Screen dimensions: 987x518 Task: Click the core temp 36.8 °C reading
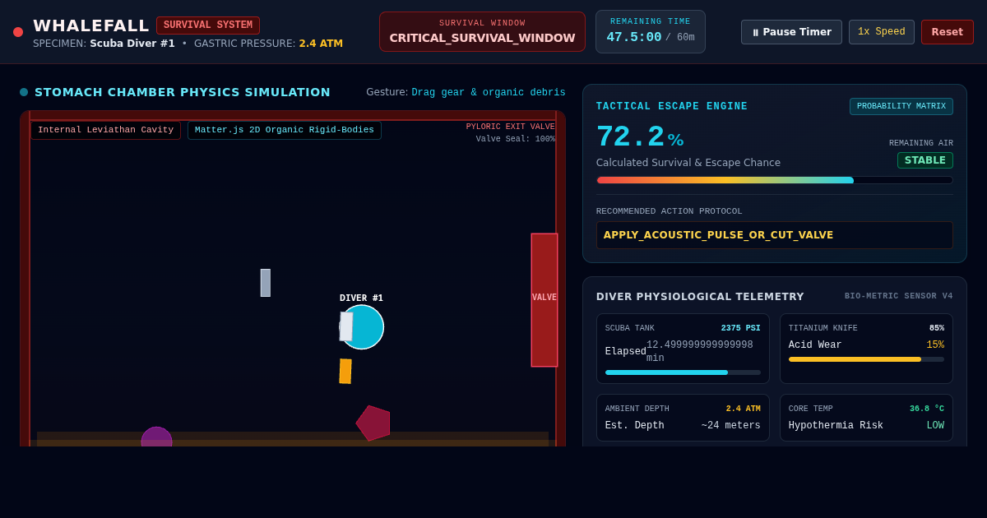[927, 409]
